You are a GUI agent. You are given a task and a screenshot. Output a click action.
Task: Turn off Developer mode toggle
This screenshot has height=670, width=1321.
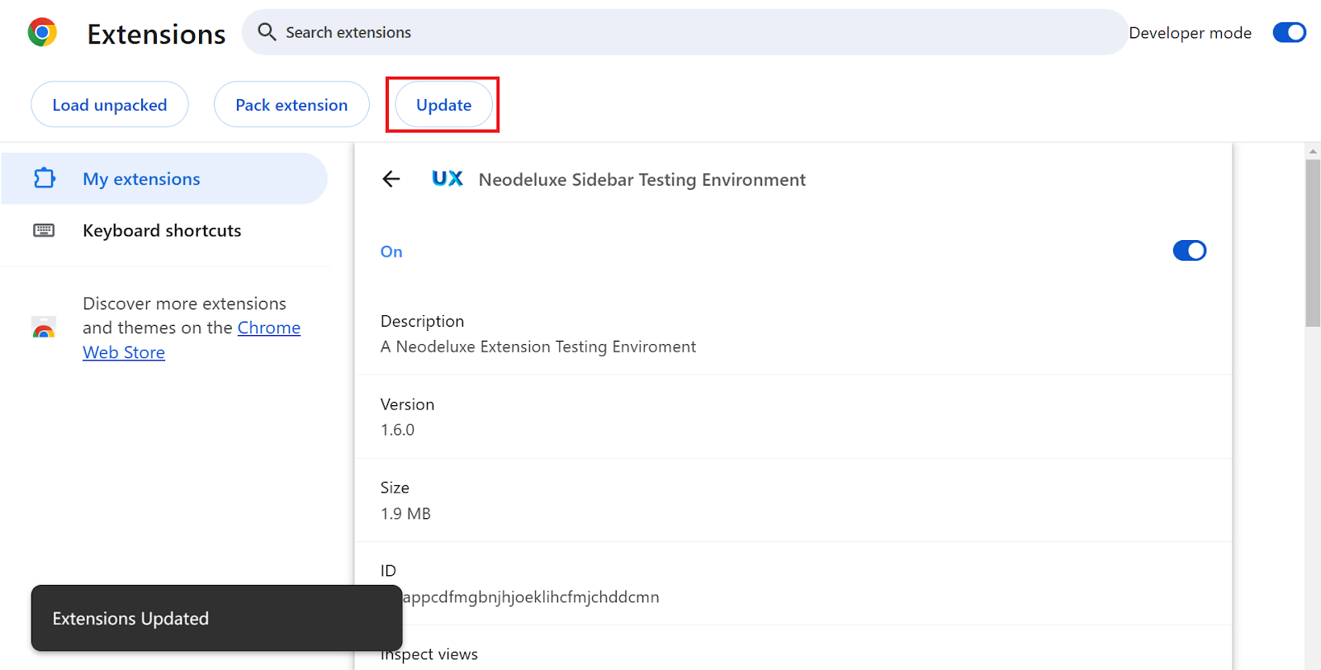click(x=1289, y=32)
